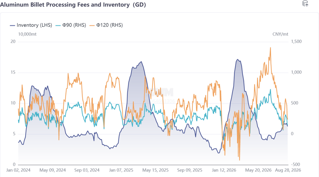Click the 1,500 right axis value
The width and height of the screenshot is (319, 177).
pyautogui.click(x=296, y=41)
